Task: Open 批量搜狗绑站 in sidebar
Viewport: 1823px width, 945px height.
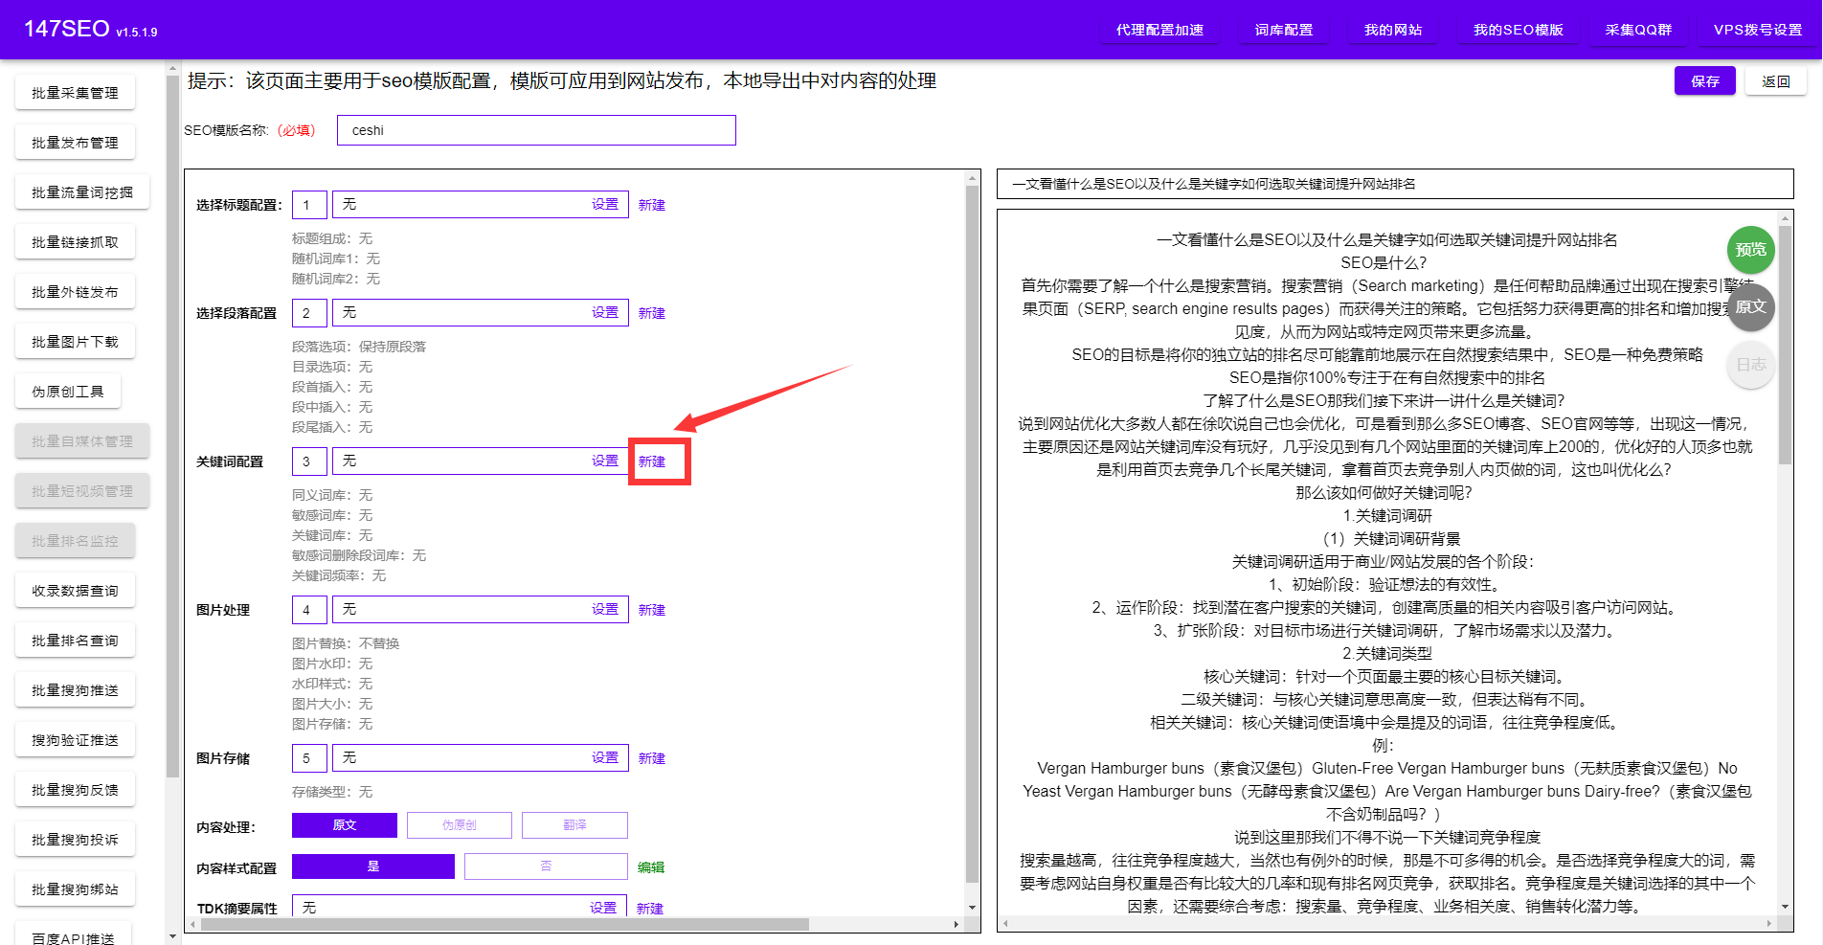Action: pyautogui.click(x=75, y=889)
